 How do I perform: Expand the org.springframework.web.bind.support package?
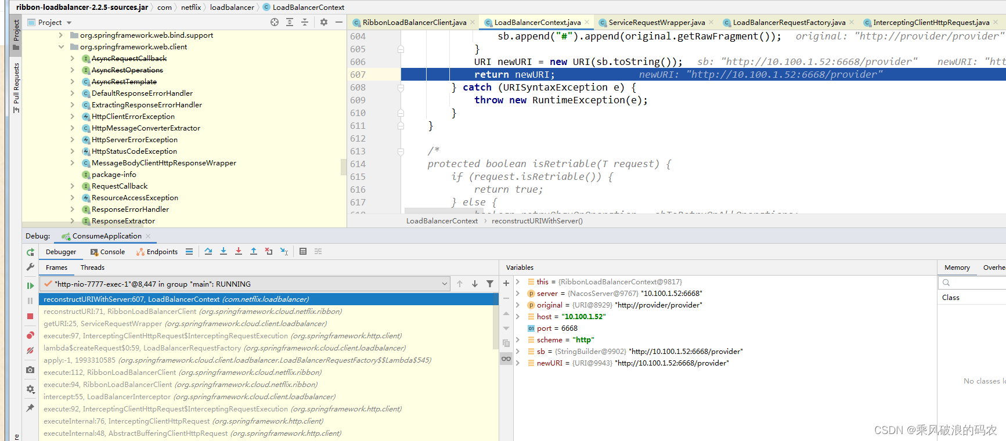pyautogui.click(x=61, y=35)
